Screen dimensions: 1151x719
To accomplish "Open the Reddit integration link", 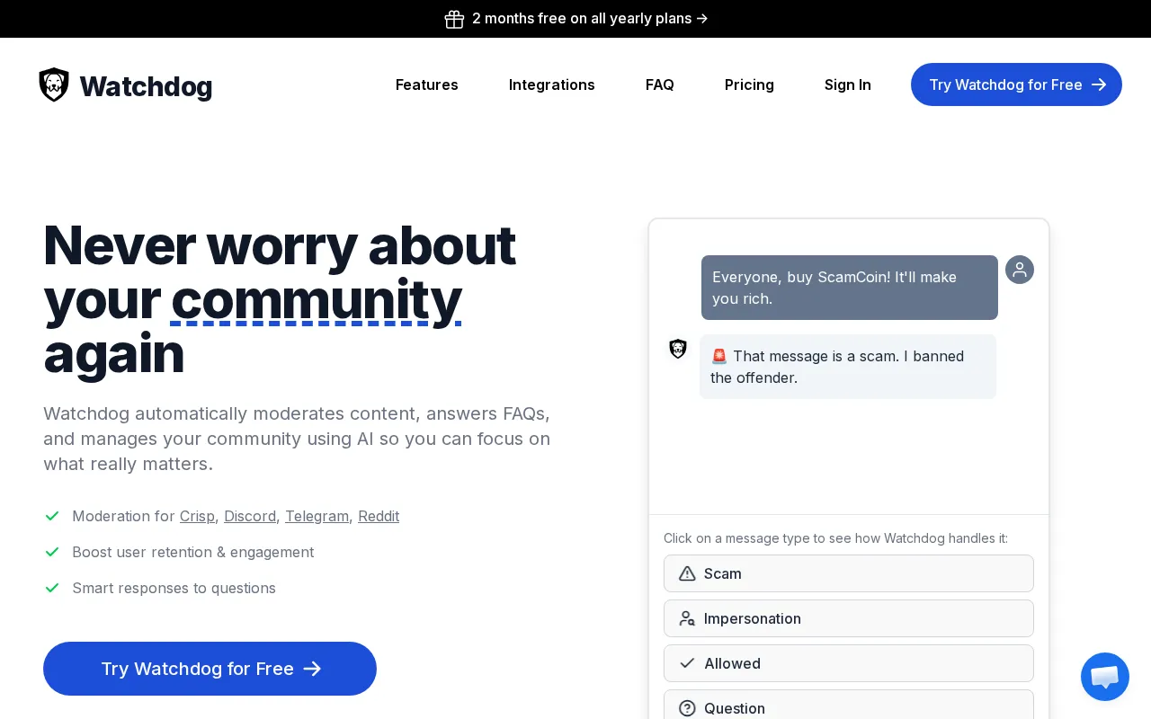I will click(379, 516).
